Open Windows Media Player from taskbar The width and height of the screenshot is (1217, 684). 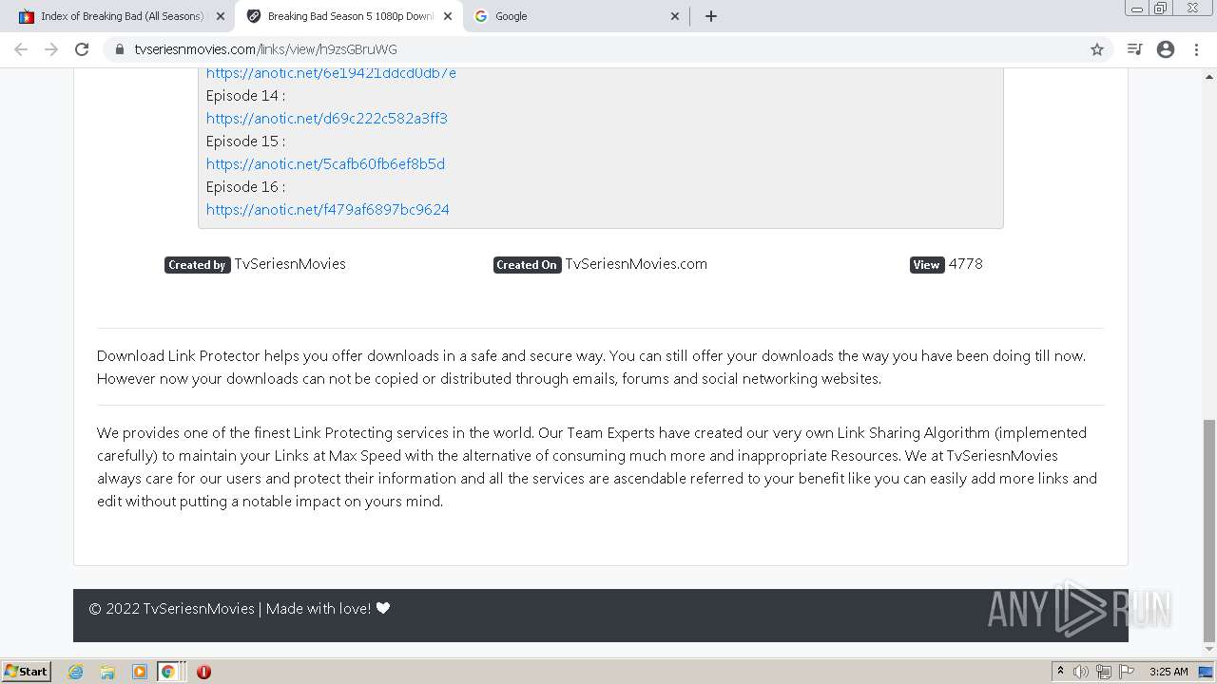[x=140, y=672]
